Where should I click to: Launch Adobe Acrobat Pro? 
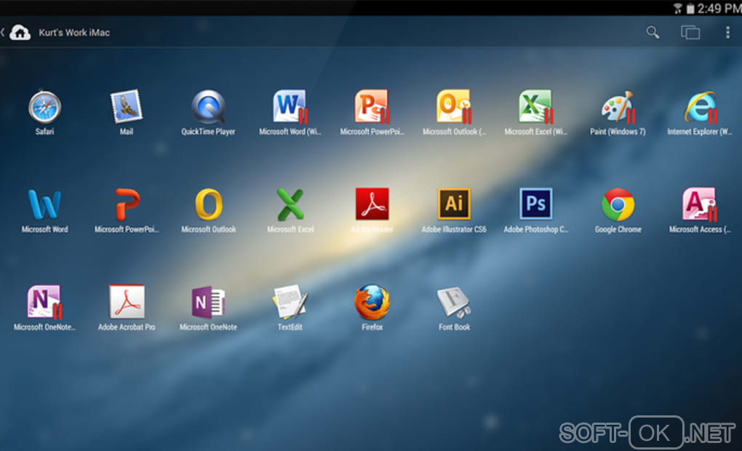(x=127, y=301)
